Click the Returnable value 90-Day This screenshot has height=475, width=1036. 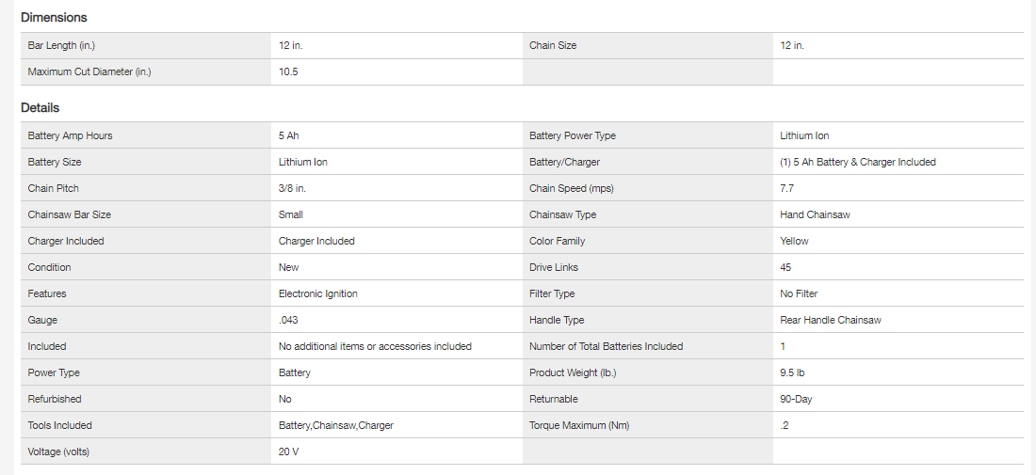click(796, 399)
